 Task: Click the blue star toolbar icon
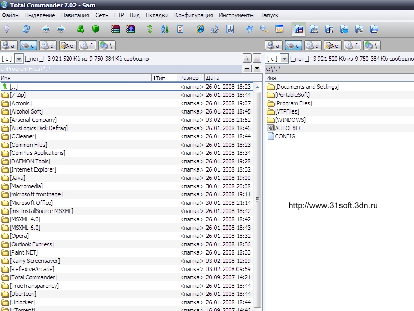pyautogui.click(x=249, y=29)
